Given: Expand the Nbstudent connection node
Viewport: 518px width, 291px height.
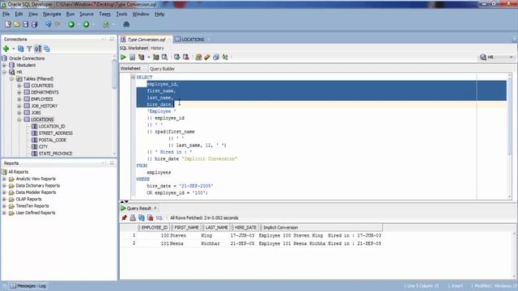Looking at the screenshot, I should click(4, 65).
